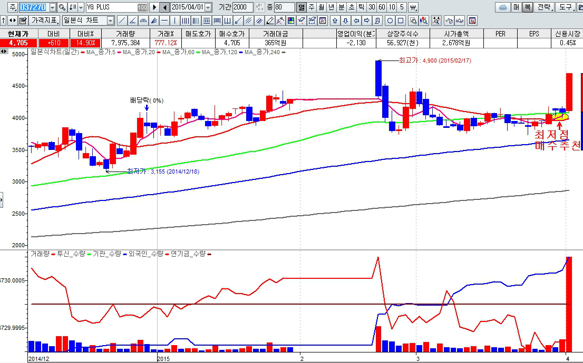Toggle the 일 (daily) period button
The height and width of the screenshot is (363, 583).
coord(301,7)
